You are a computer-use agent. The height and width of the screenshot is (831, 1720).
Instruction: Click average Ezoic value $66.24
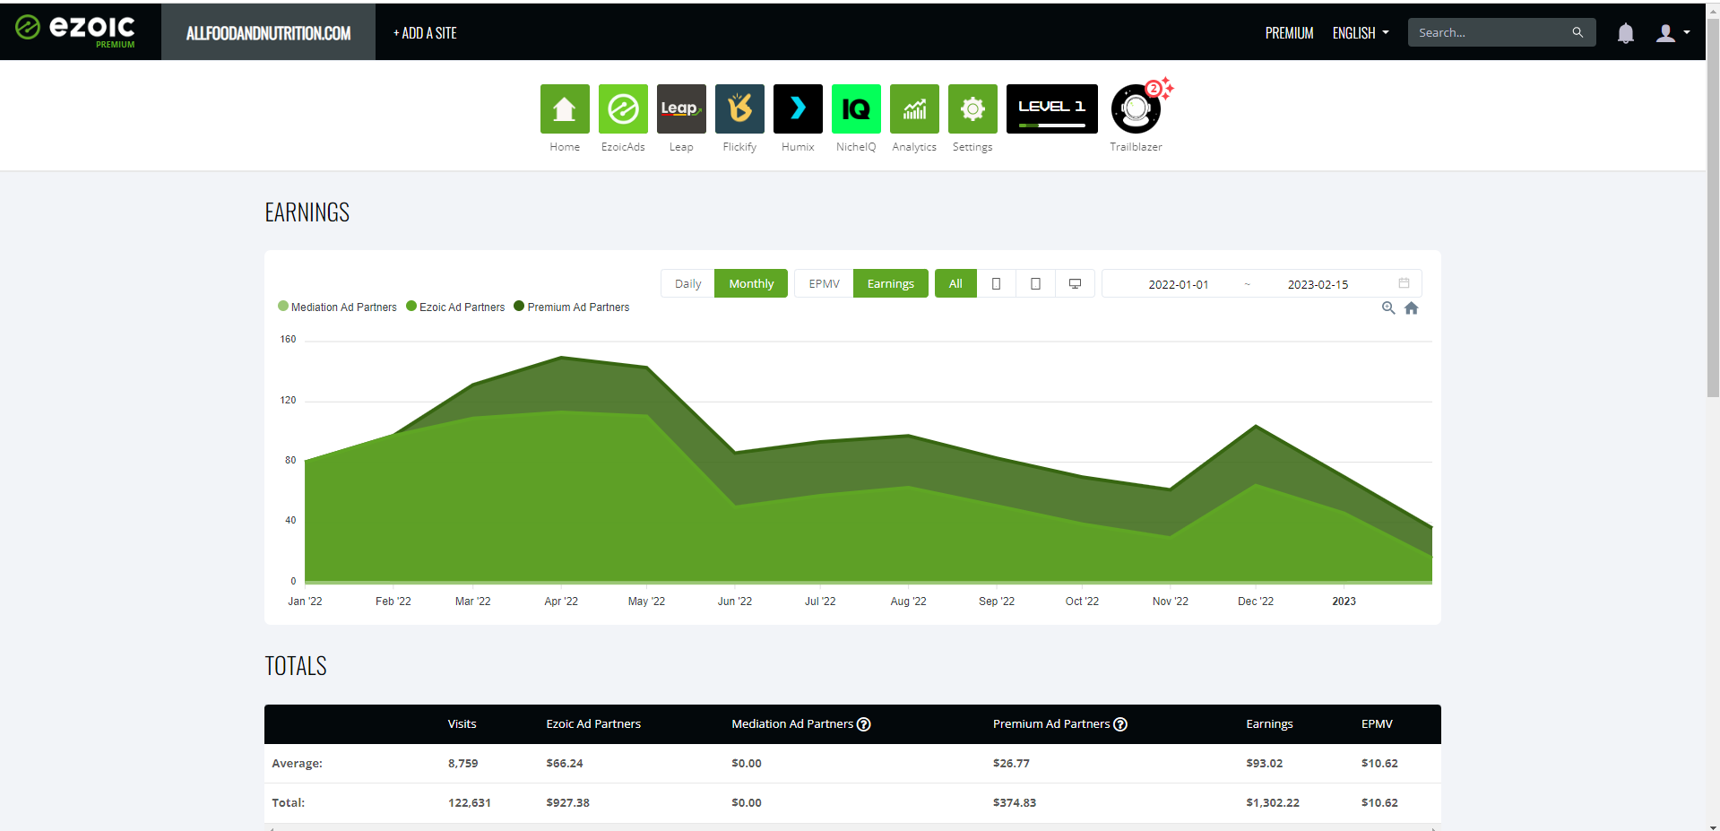[564, 763]
